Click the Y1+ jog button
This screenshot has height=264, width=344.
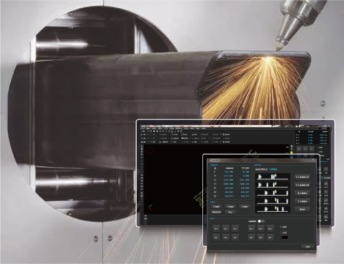click(216, 229)
